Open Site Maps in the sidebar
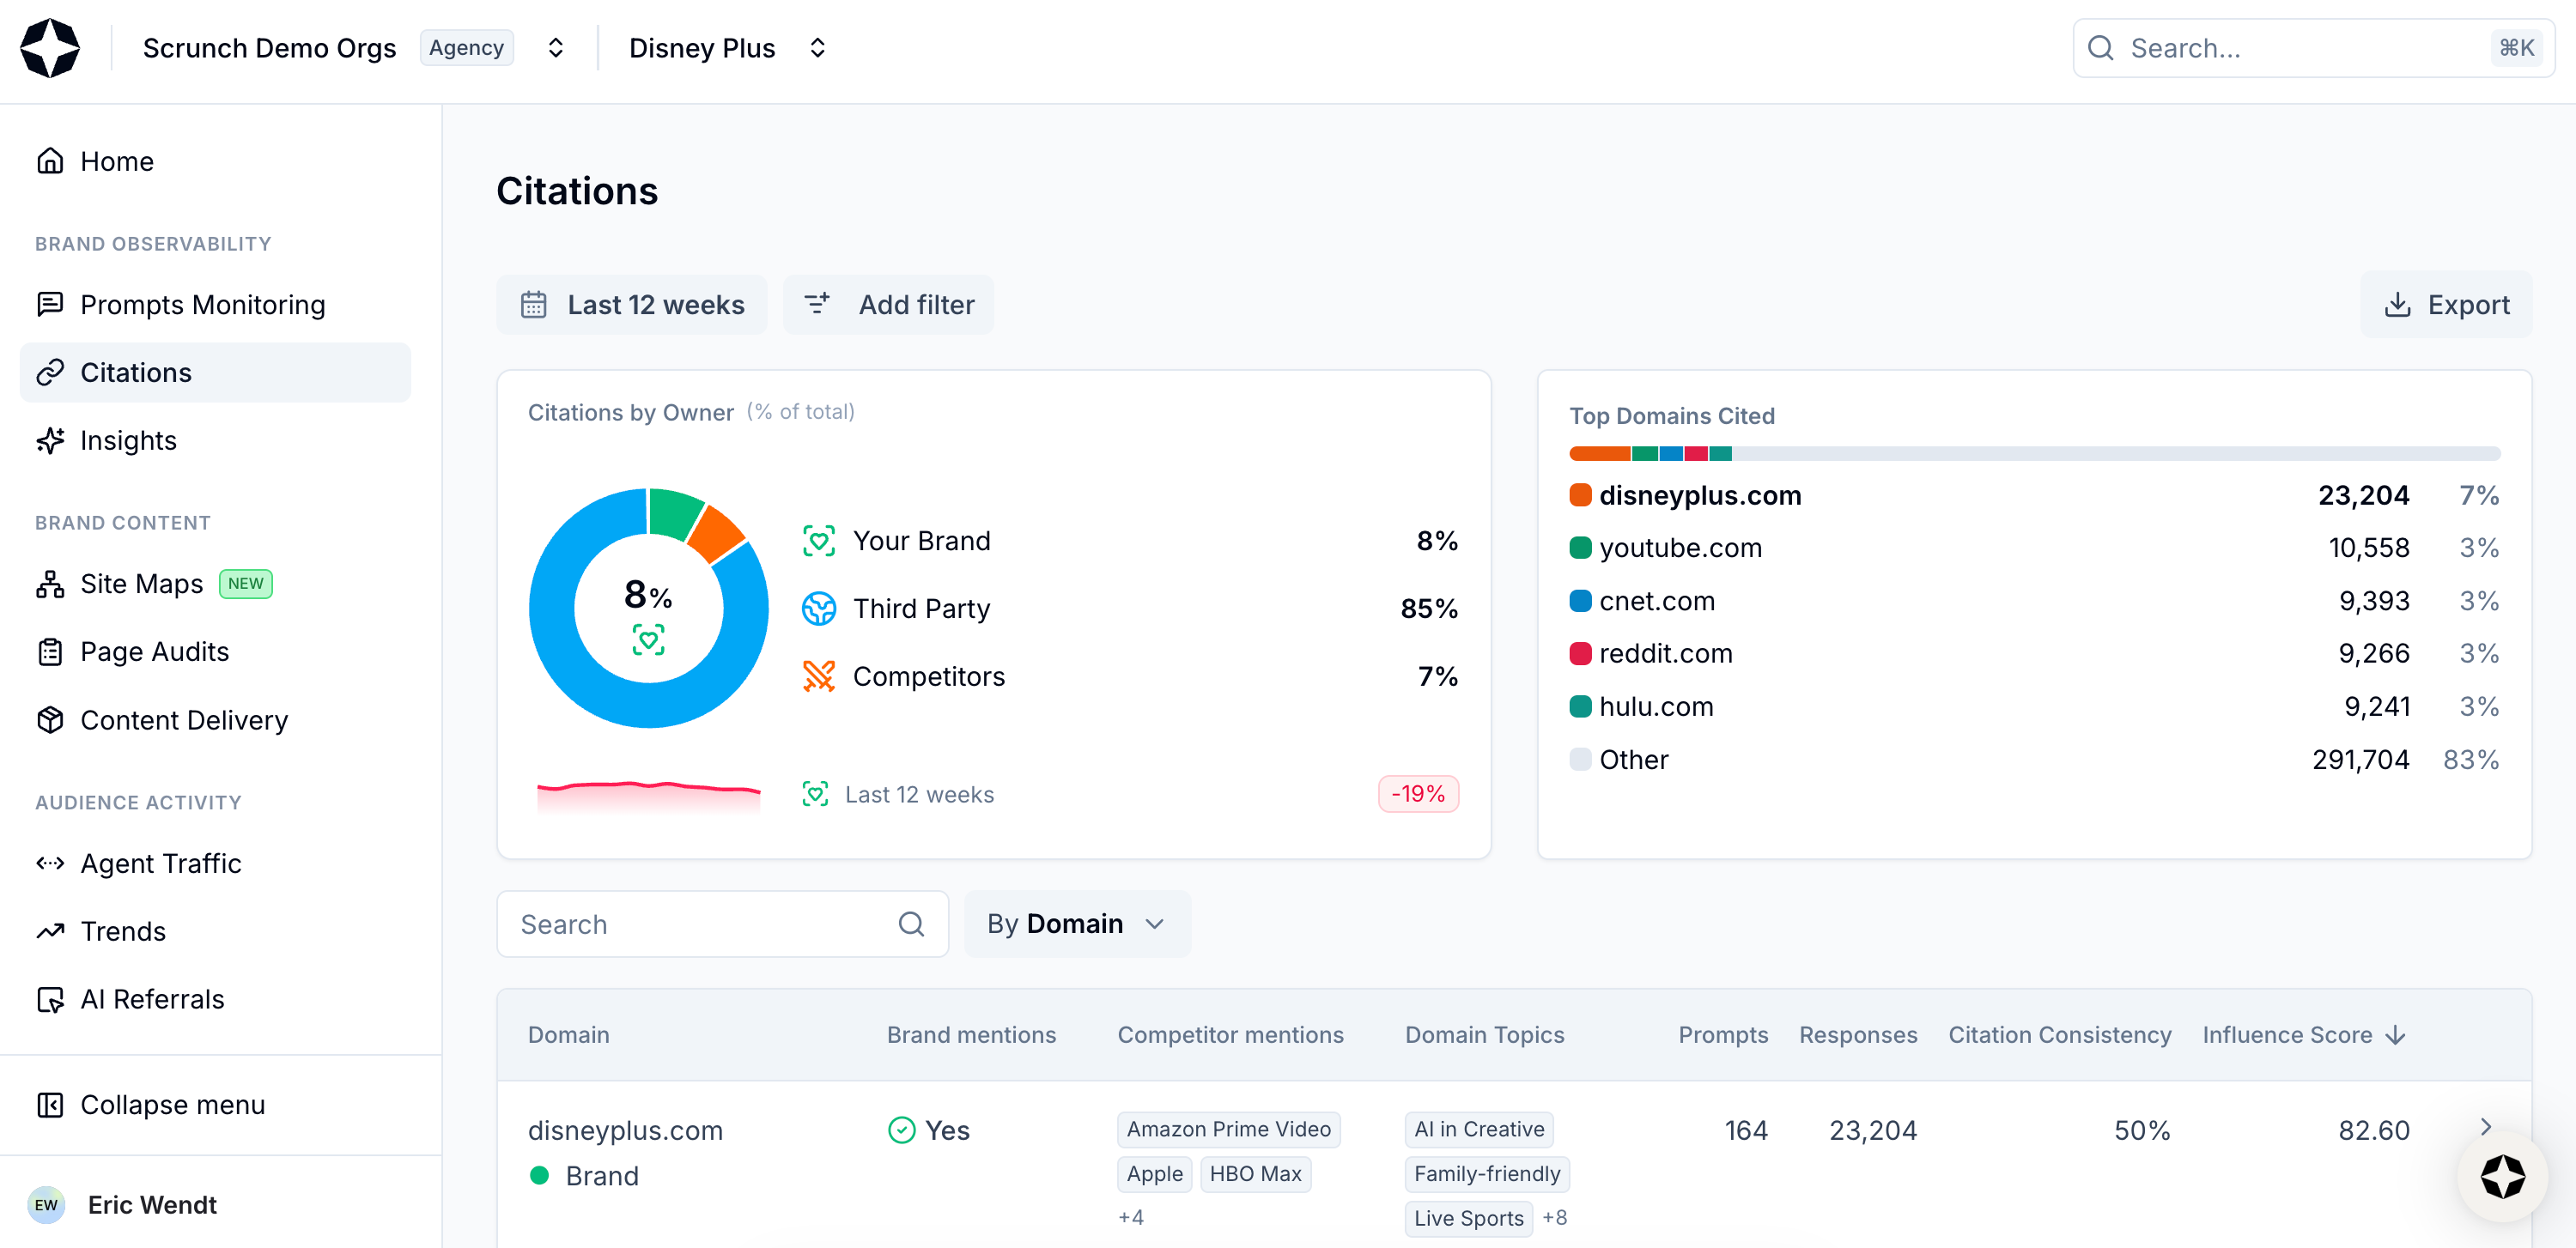The width and height of the screenshot is (2576, 1248). coord(141,584)
